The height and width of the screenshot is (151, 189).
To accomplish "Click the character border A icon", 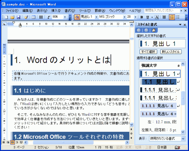I will pos(157,17).
